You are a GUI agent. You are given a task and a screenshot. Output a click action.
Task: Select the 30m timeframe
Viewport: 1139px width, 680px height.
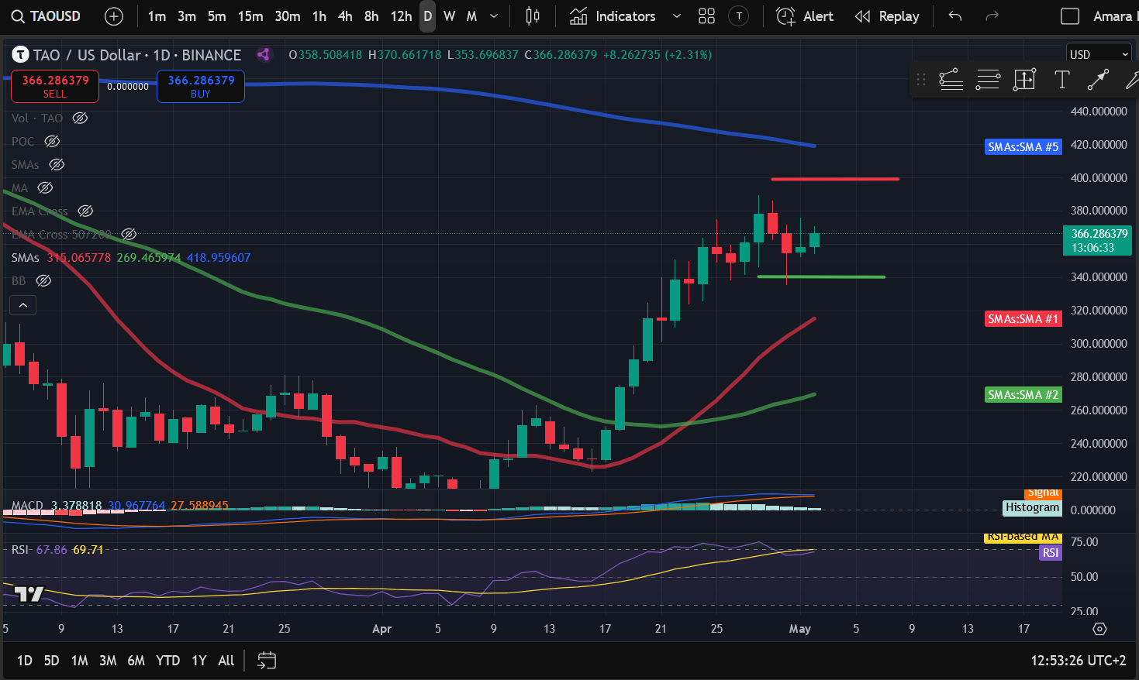288,16
